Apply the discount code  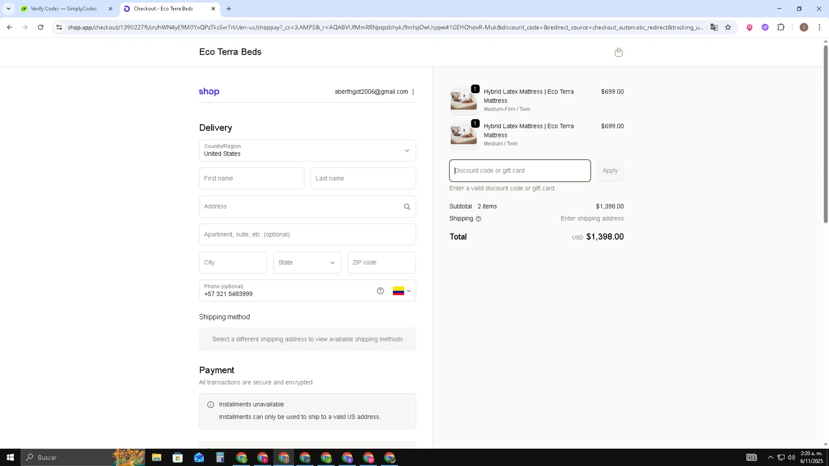tap(610, 171)
